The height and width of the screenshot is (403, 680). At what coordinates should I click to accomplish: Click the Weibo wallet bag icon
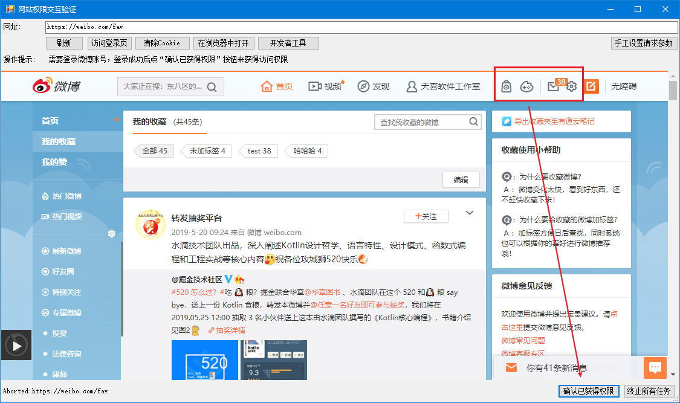[x=507, y=86]
